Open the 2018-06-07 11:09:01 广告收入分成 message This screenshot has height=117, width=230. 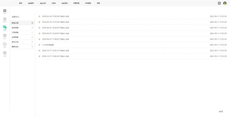pyautogui.click(x=55, y=39)
